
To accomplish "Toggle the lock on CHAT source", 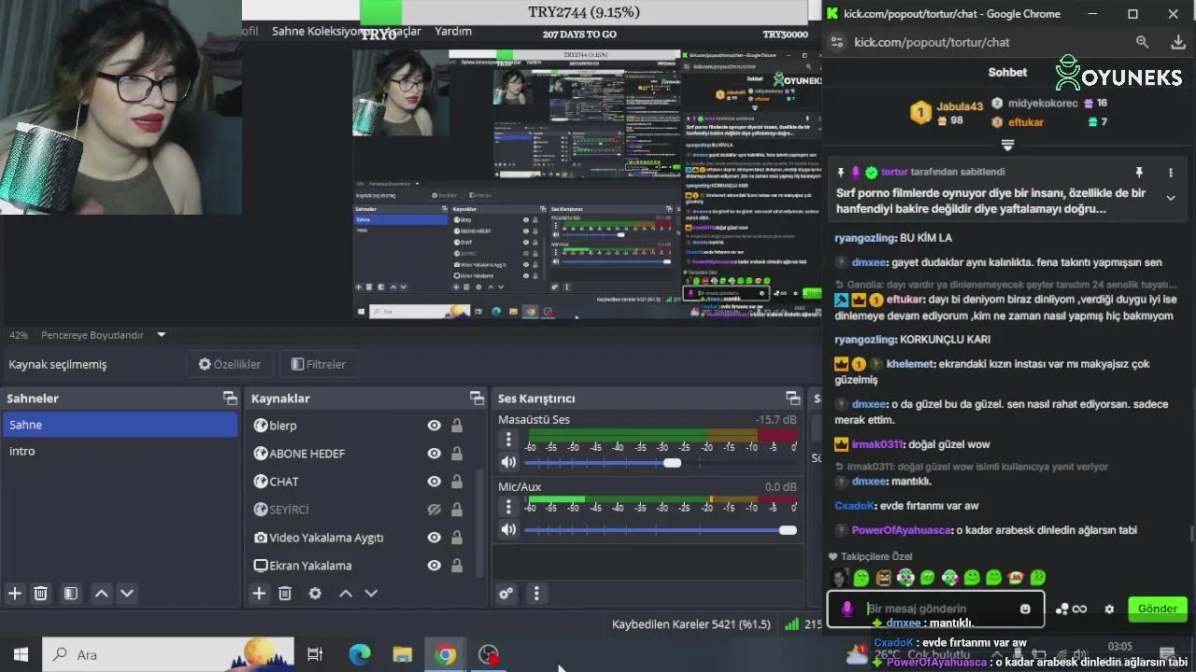I will pos(457,482).
